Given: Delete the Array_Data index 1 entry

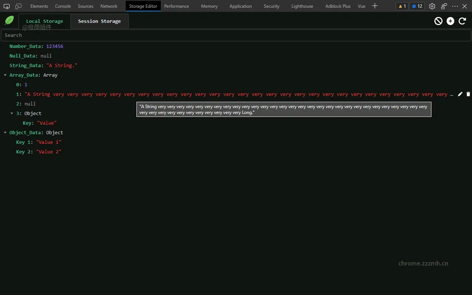Looking at the screenshot, I should tap(468, 94).
